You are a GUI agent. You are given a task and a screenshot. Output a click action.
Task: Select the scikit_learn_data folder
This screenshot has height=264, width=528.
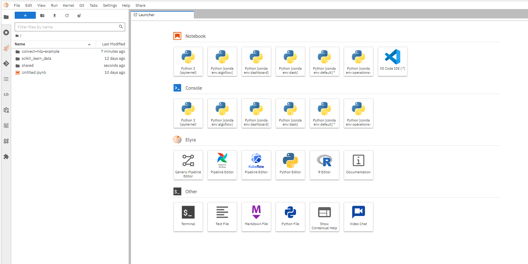pos(70,59)
